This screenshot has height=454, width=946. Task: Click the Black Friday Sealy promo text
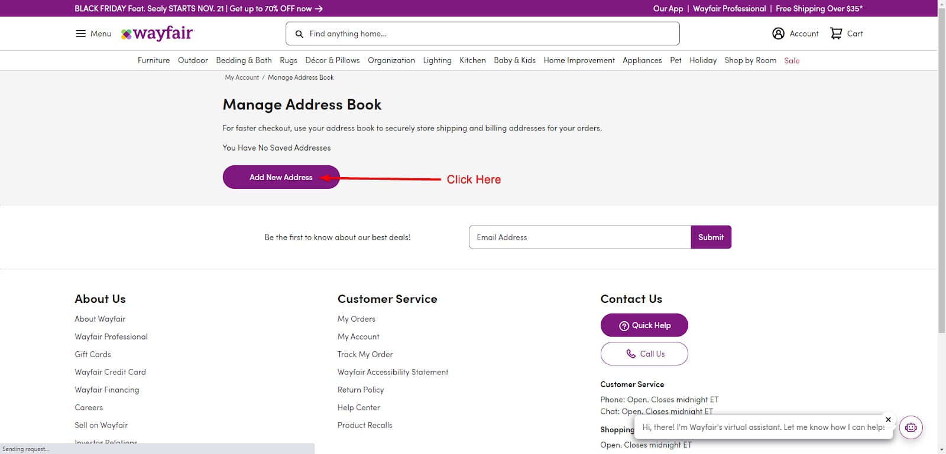pyautogui.click(x=193, y=9)
